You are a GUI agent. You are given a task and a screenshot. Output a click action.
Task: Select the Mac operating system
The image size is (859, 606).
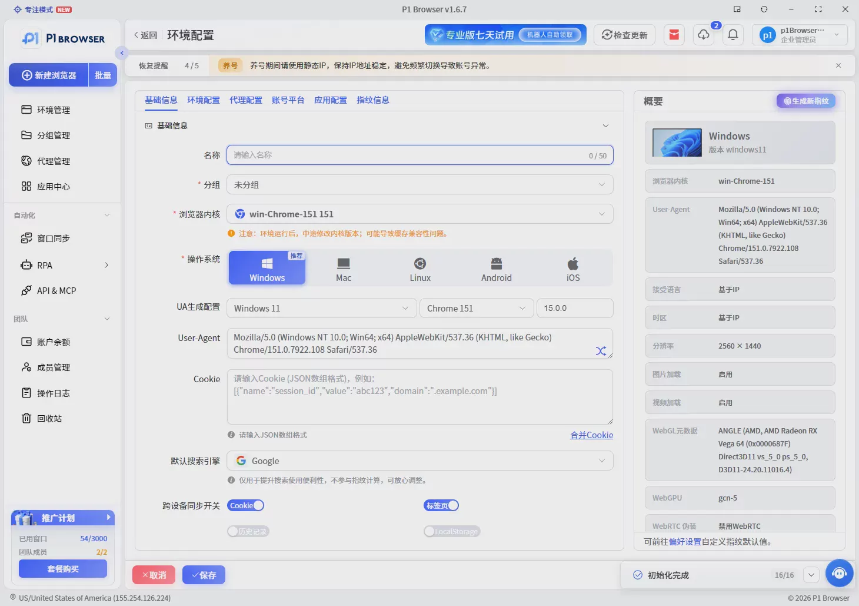point(344,268)
